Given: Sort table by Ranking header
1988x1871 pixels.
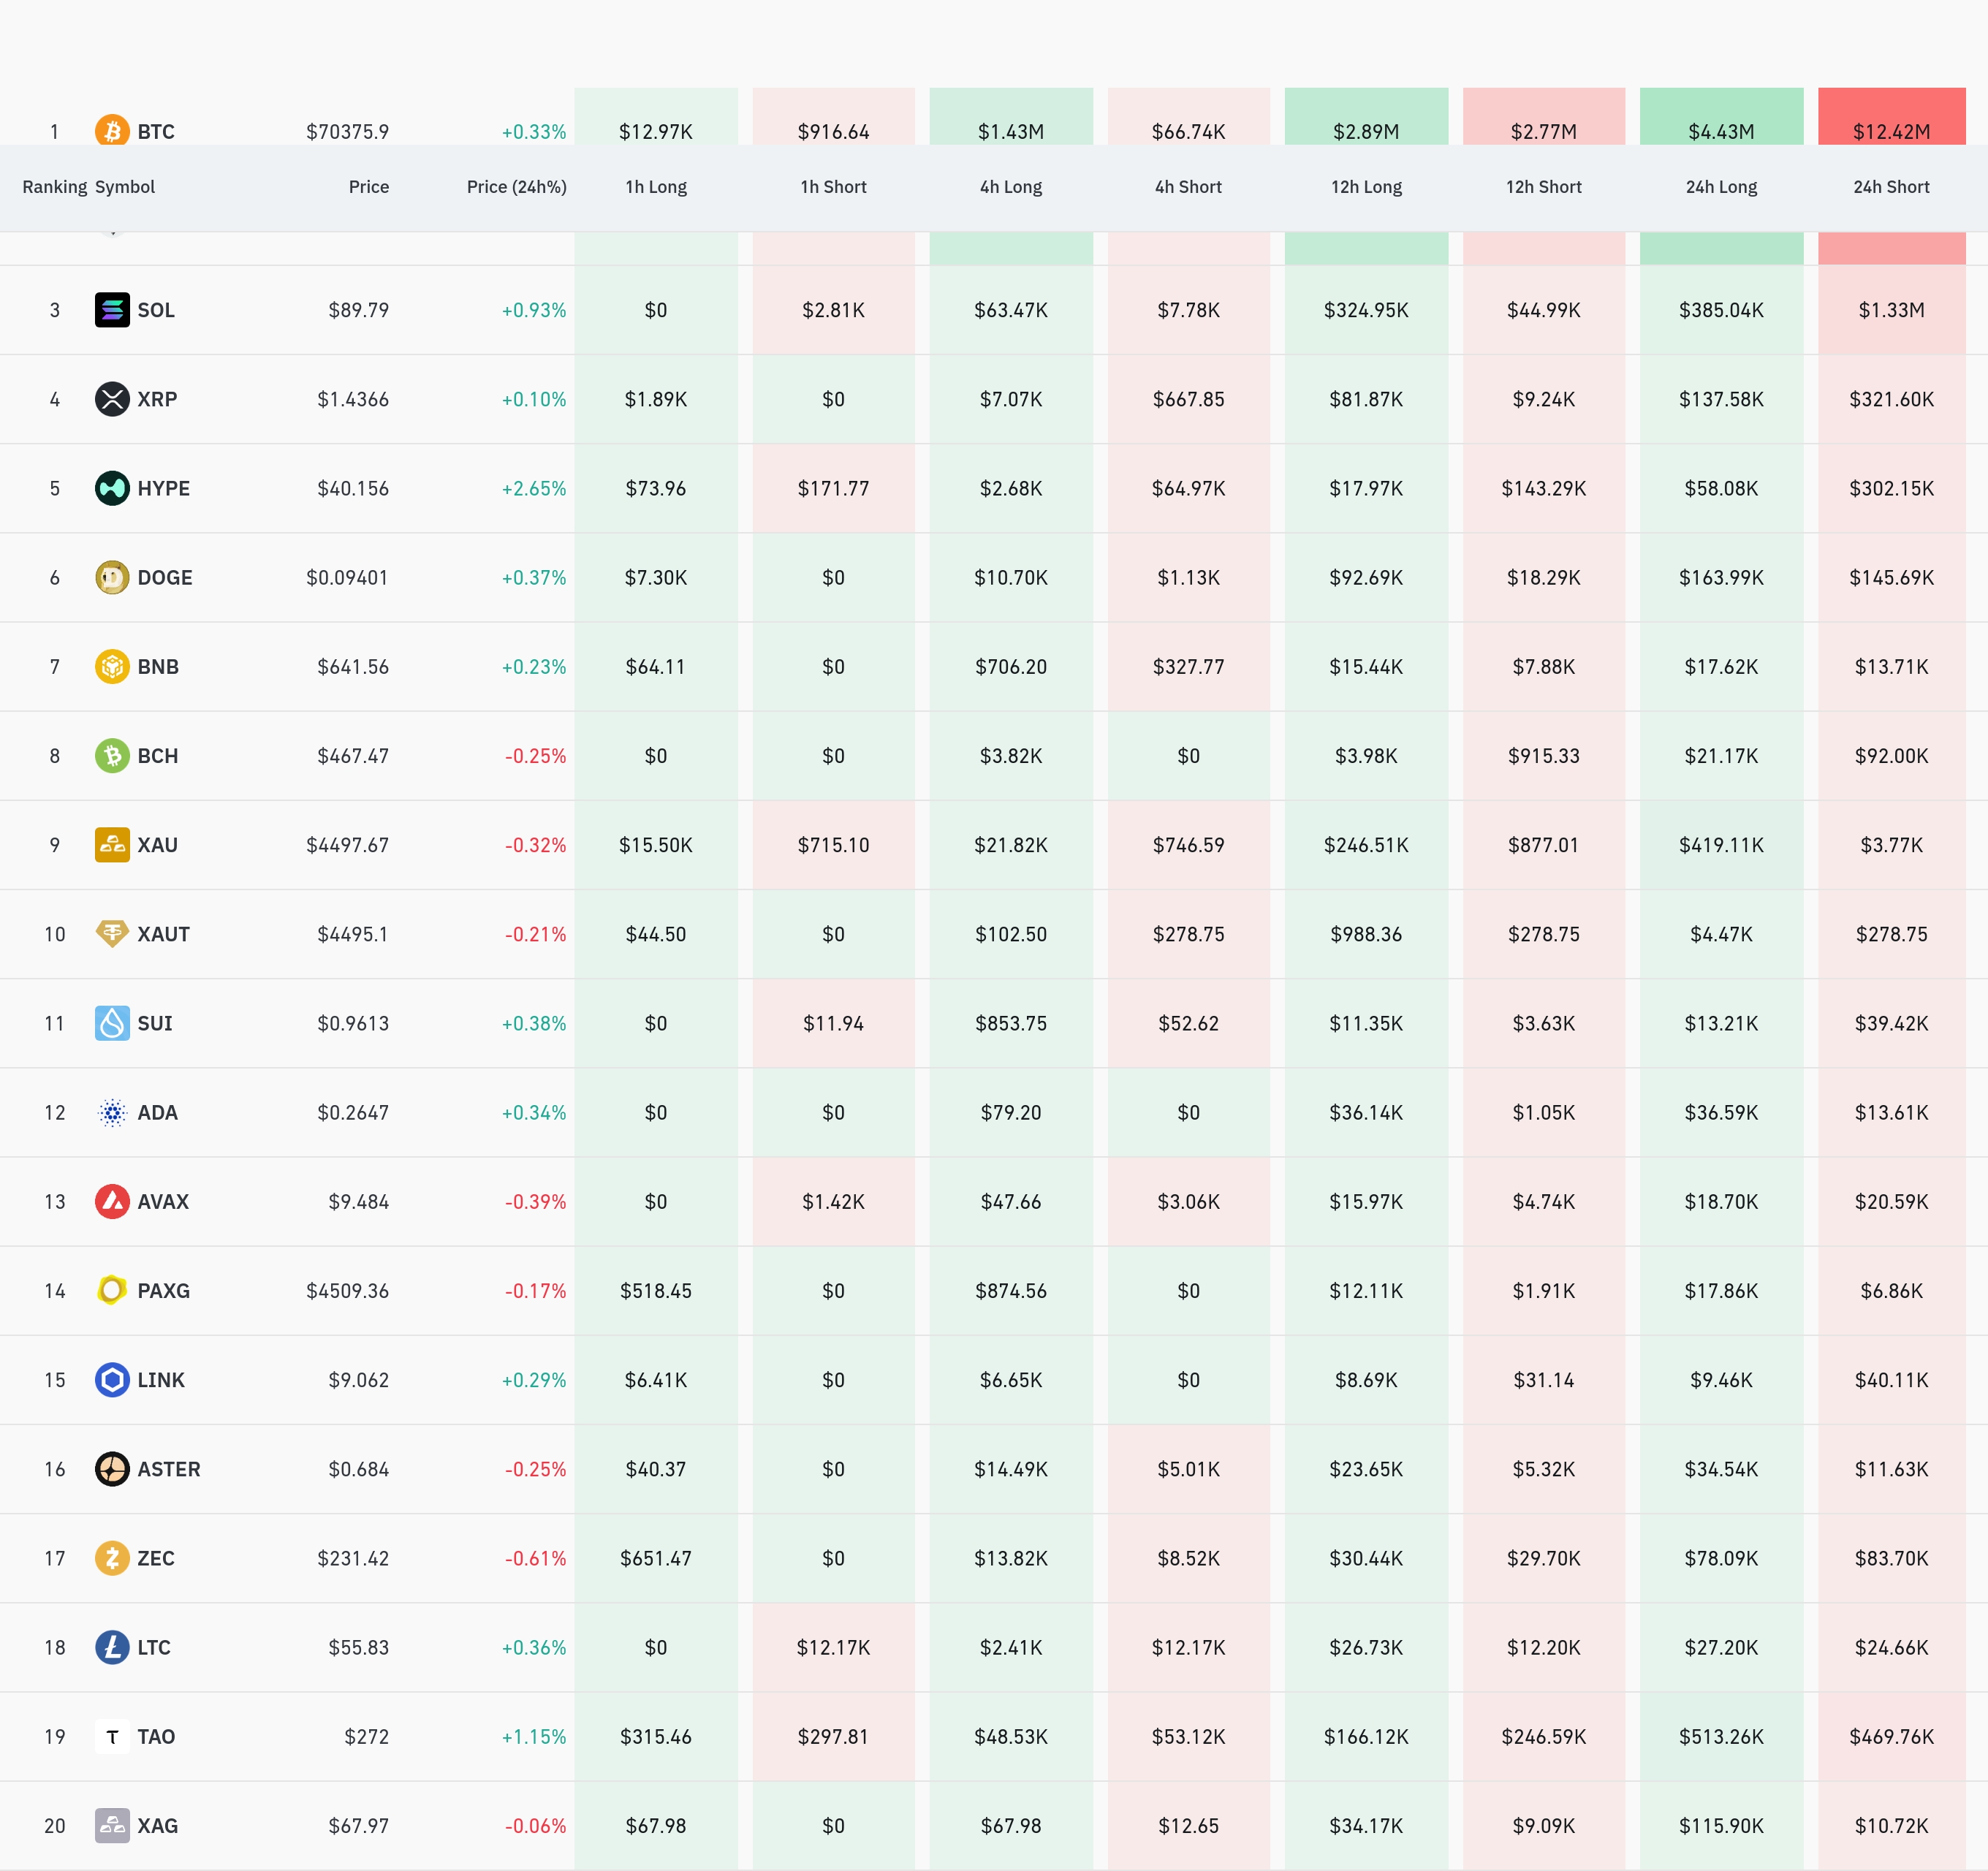Looking at the screenshot, I should point(54,187).
